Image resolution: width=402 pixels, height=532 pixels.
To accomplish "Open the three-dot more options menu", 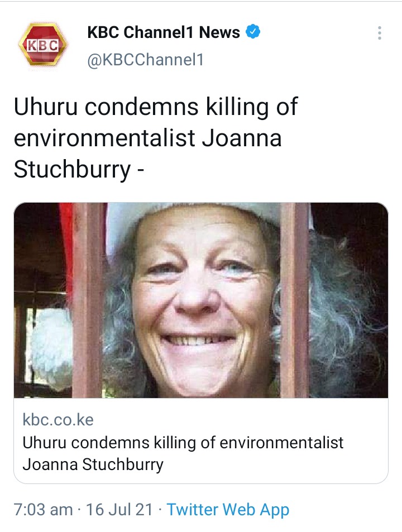I will tap(380, 33).
